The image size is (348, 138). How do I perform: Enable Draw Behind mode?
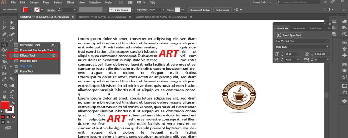8,122
